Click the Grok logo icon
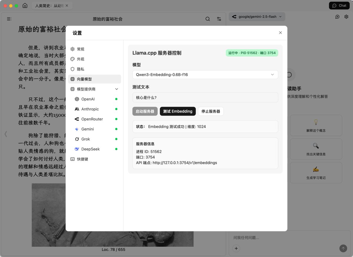Viewport: 353px width, 257px height. (x=77, y=139)
